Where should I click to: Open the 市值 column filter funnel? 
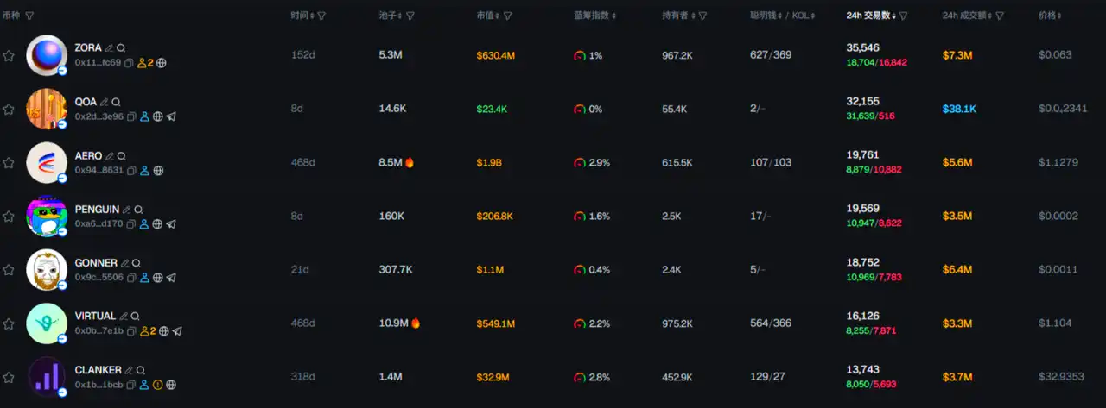[x=508, y=16]
